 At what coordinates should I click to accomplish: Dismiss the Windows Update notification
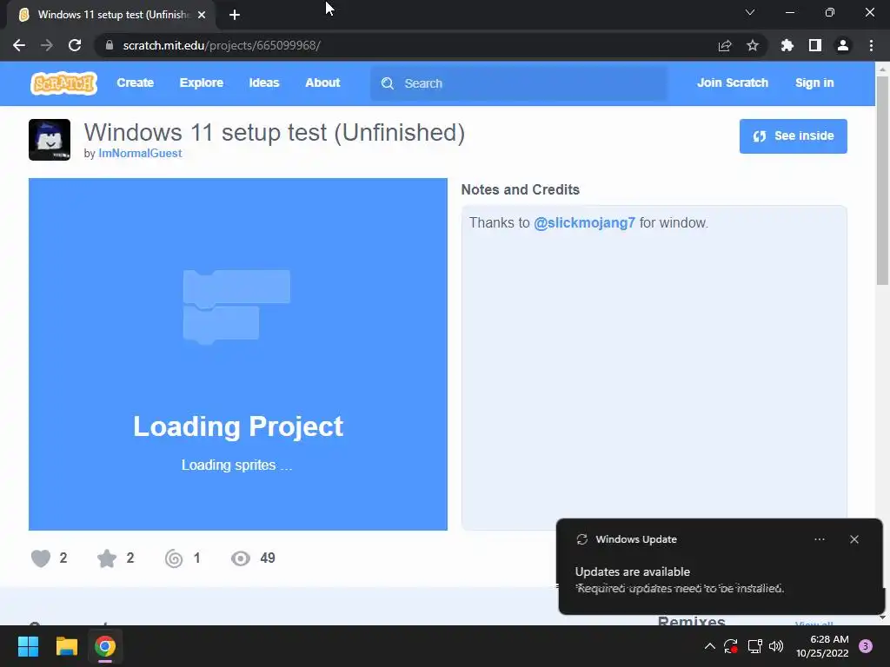854,539
